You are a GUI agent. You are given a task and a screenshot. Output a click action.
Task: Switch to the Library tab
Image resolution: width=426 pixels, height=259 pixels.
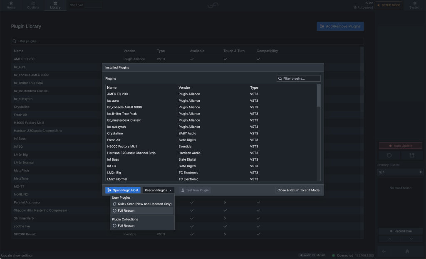(55, 5)
